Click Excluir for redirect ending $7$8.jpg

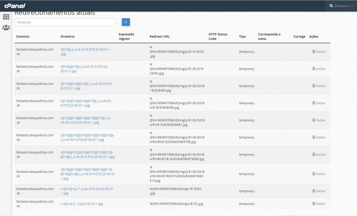[x=319, y=137]
